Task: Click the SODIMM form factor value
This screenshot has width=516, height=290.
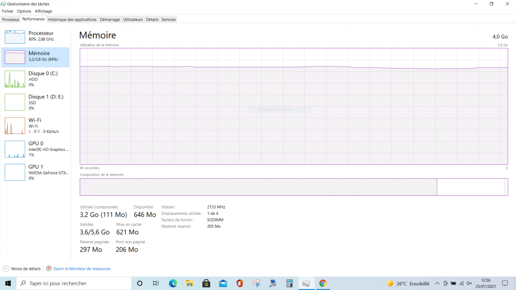Action: tap(215, 220)
